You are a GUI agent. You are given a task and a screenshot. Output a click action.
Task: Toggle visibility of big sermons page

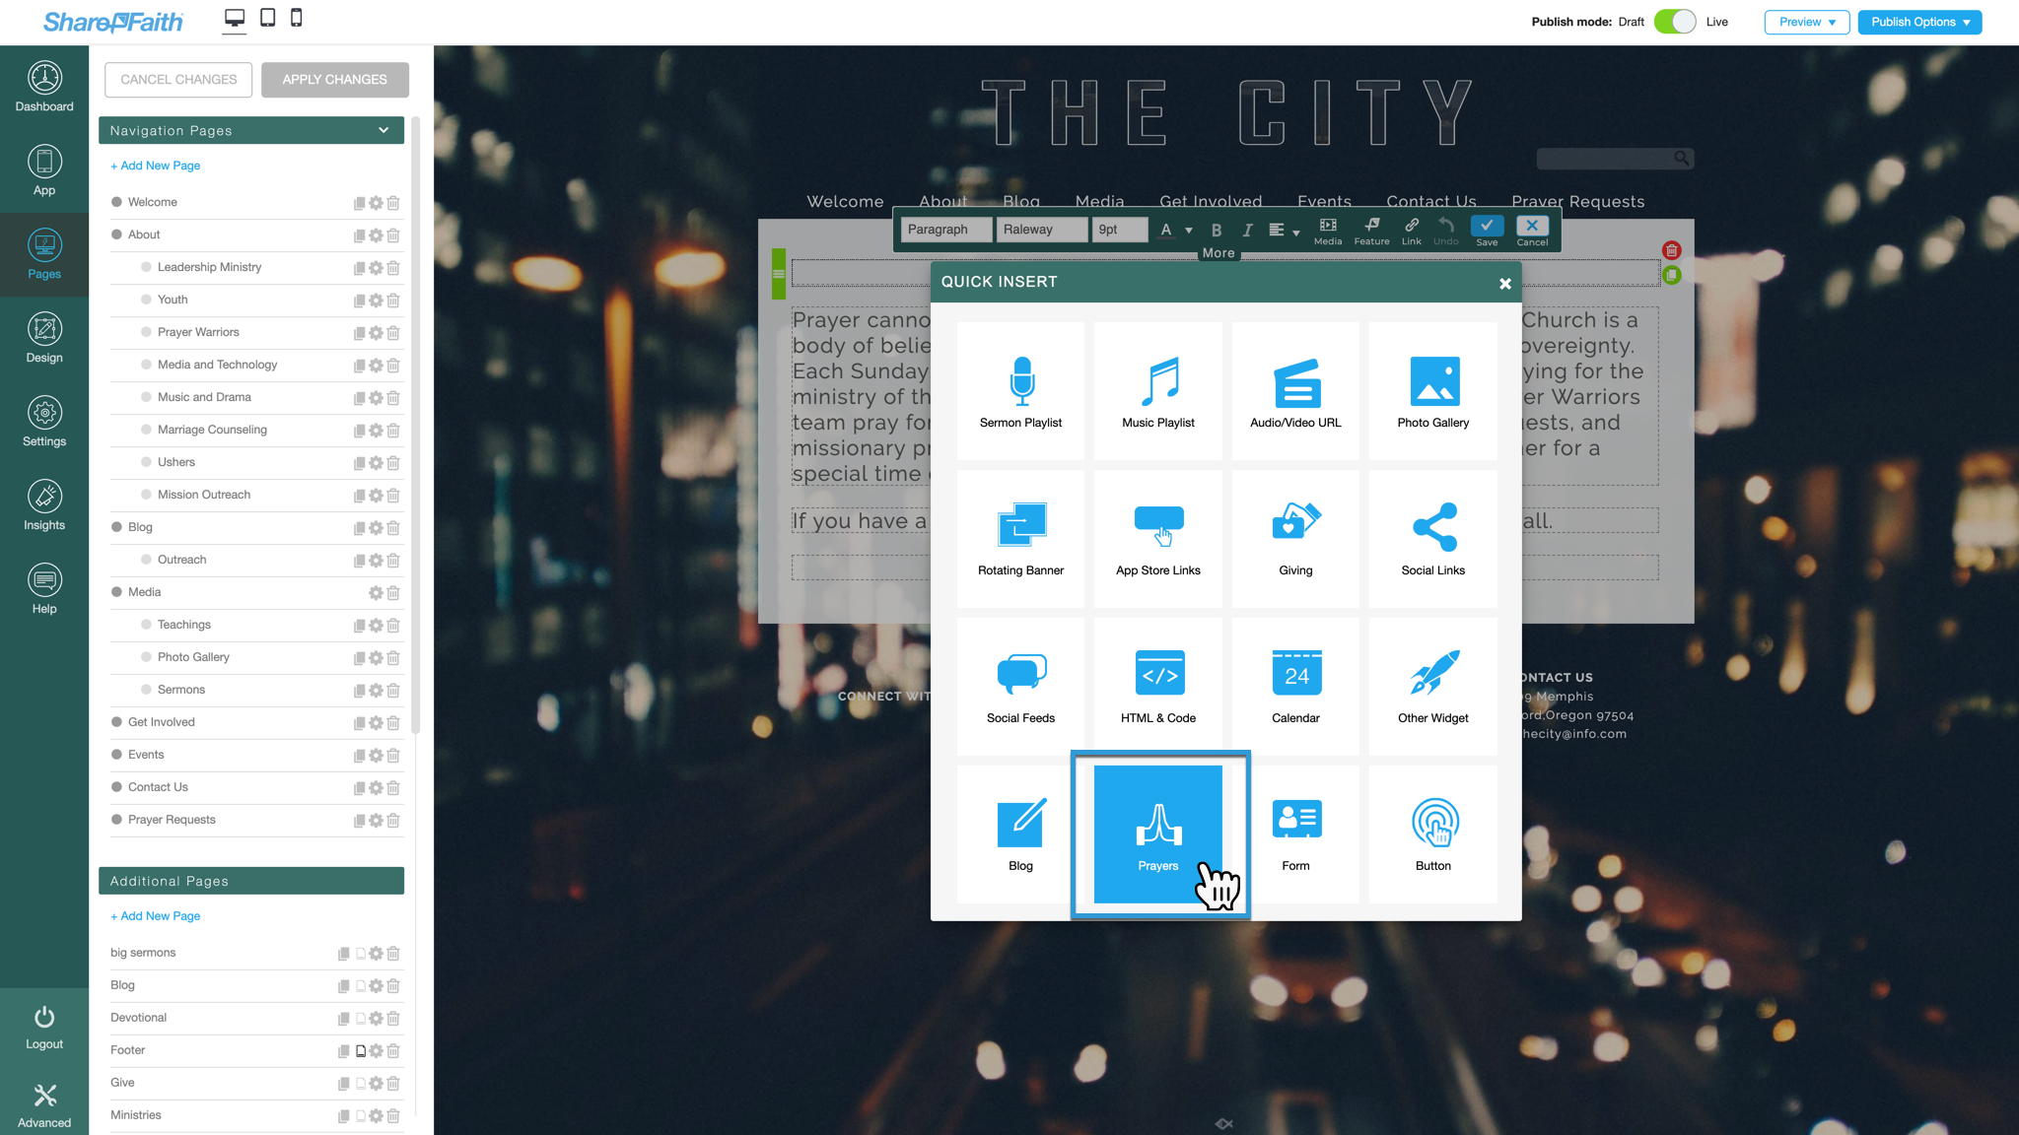click(361, 954)
